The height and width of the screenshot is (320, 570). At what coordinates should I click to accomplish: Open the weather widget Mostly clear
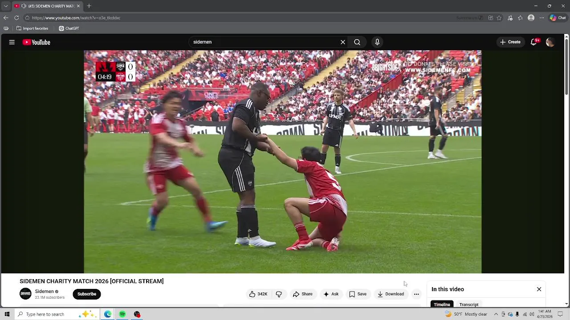tap(466, 314)
